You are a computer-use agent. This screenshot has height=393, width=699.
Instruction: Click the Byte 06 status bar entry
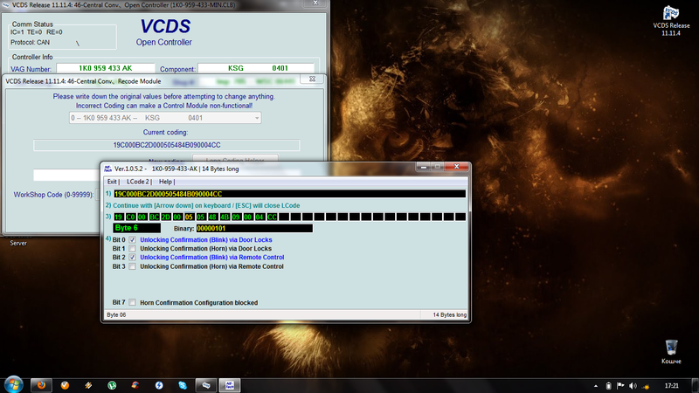[x=116, y=314]
